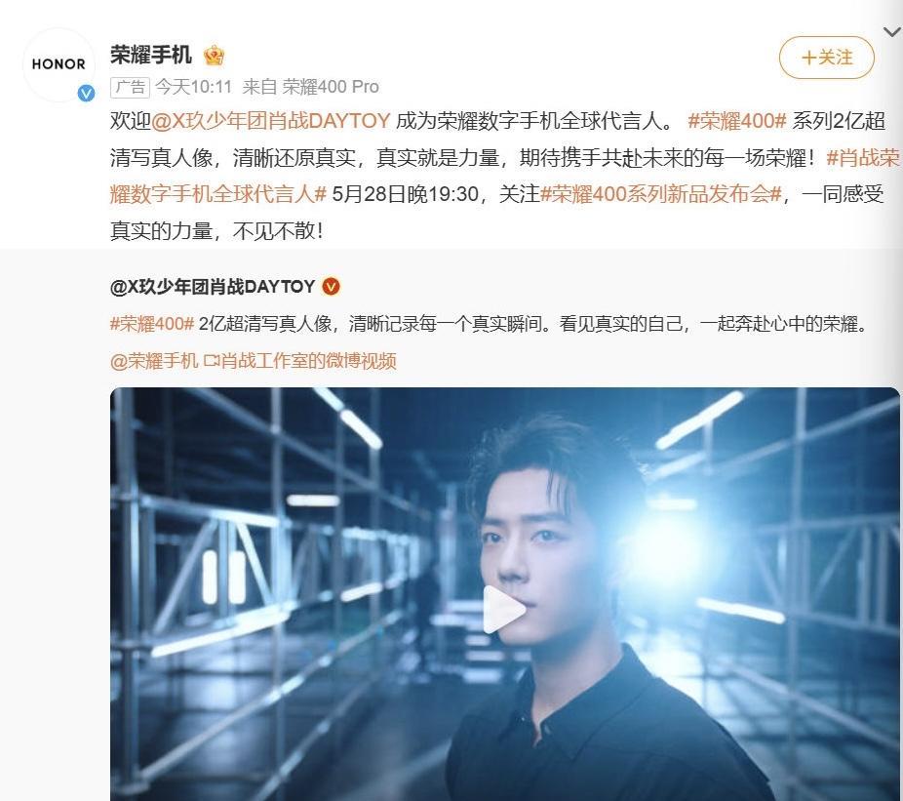Image resolution: width=903 pixels, height=801 pixels.
Task: Click the orange verified badge beside DAYTOY
Action: [331, 286]
